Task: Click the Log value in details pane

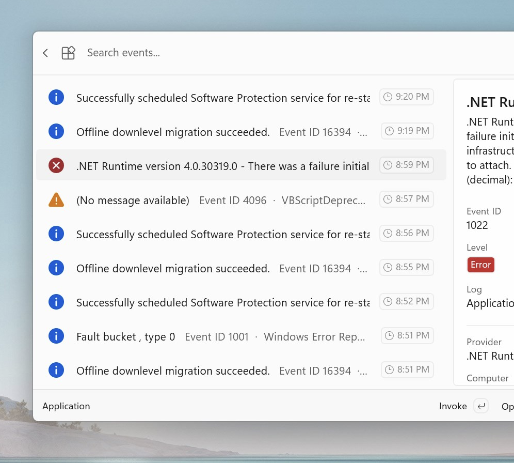Action: [490, 303]
